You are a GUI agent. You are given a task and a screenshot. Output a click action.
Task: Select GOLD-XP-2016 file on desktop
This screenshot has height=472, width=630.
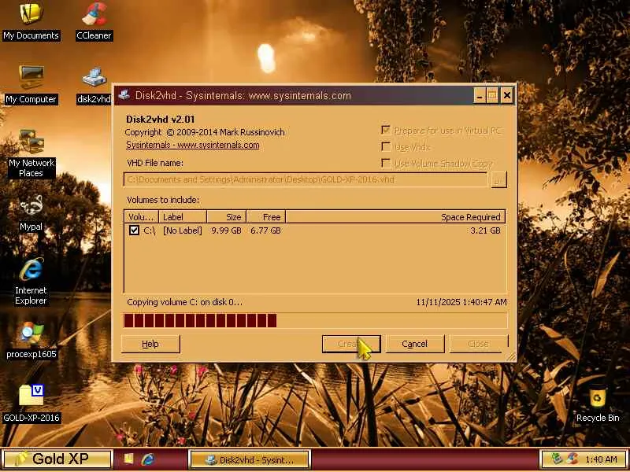(31, 404)
